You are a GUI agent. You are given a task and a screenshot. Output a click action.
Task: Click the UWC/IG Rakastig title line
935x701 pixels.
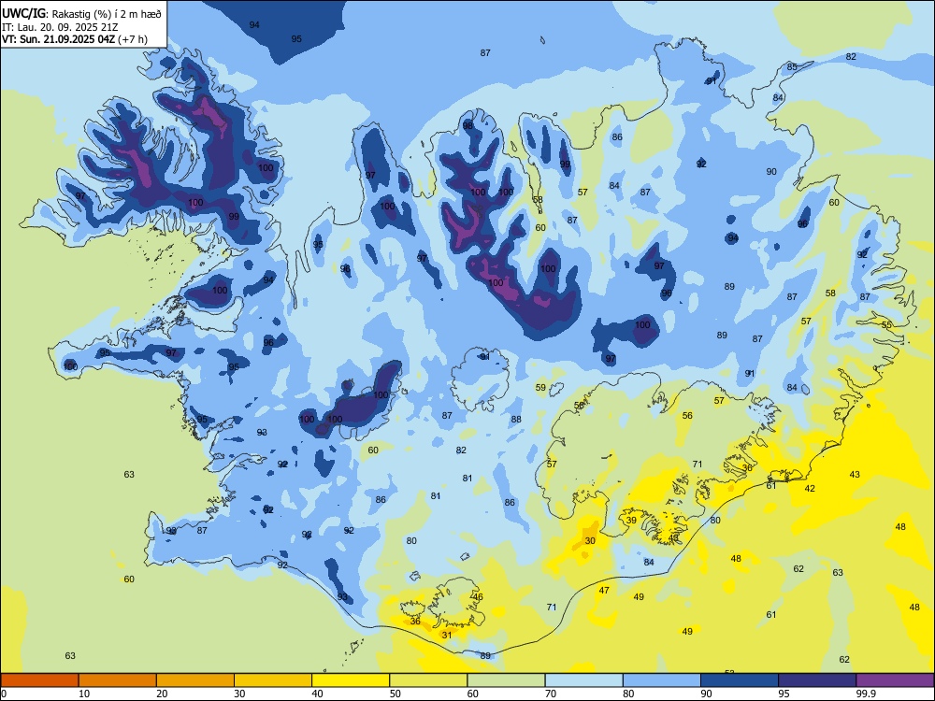click(81, 13)
